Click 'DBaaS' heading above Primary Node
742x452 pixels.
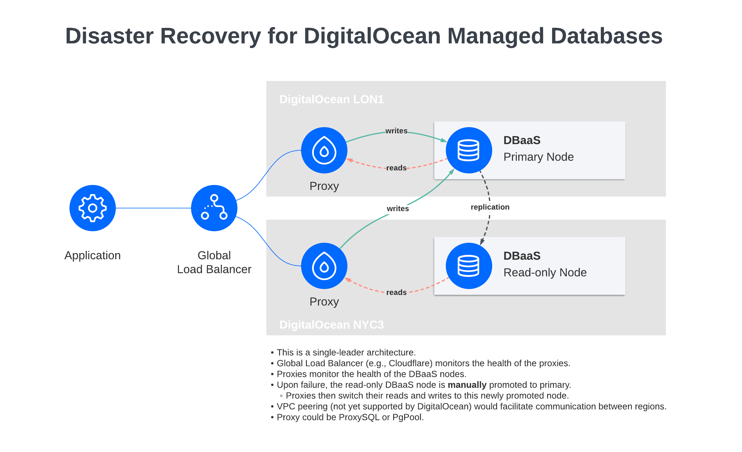[522, 140]
